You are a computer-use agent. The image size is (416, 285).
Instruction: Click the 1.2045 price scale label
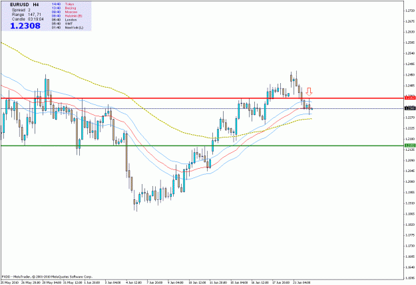coord(410,171)
